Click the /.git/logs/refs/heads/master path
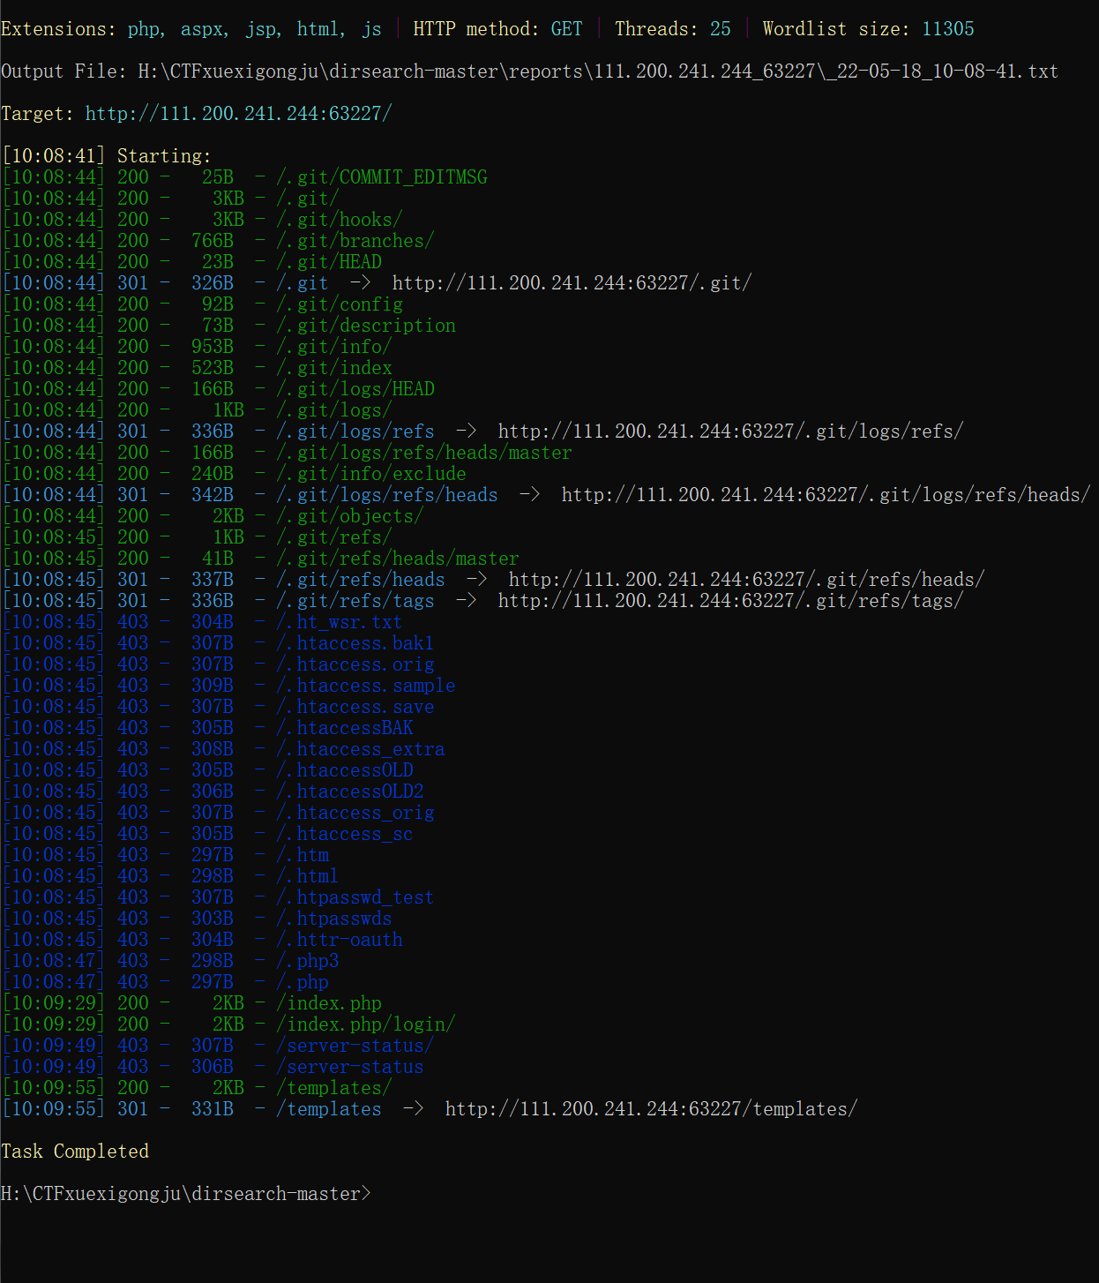 pos(424,453)
